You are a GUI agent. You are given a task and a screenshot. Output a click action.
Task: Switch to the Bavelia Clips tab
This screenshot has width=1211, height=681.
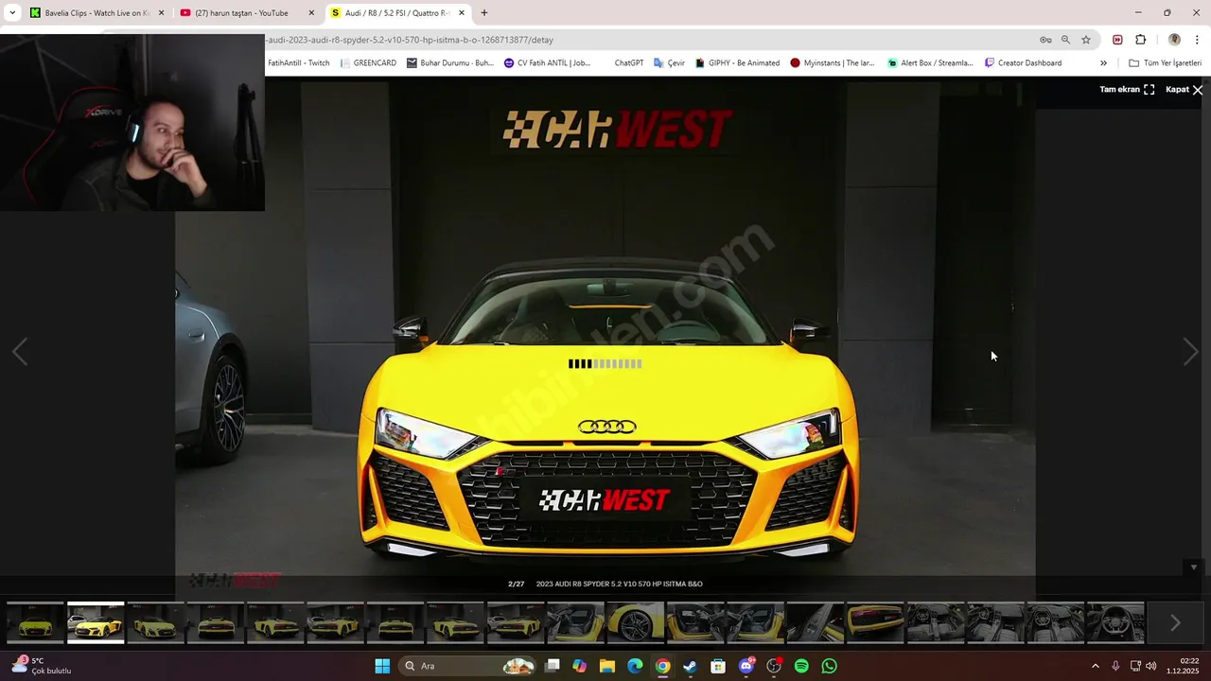tap(90, 13)
